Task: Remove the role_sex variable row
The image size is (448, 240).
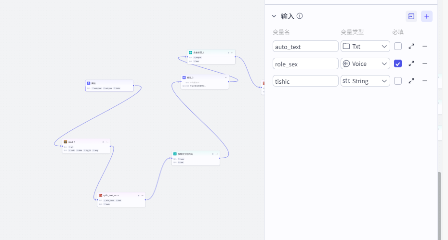Action: (x=425, y=63)
